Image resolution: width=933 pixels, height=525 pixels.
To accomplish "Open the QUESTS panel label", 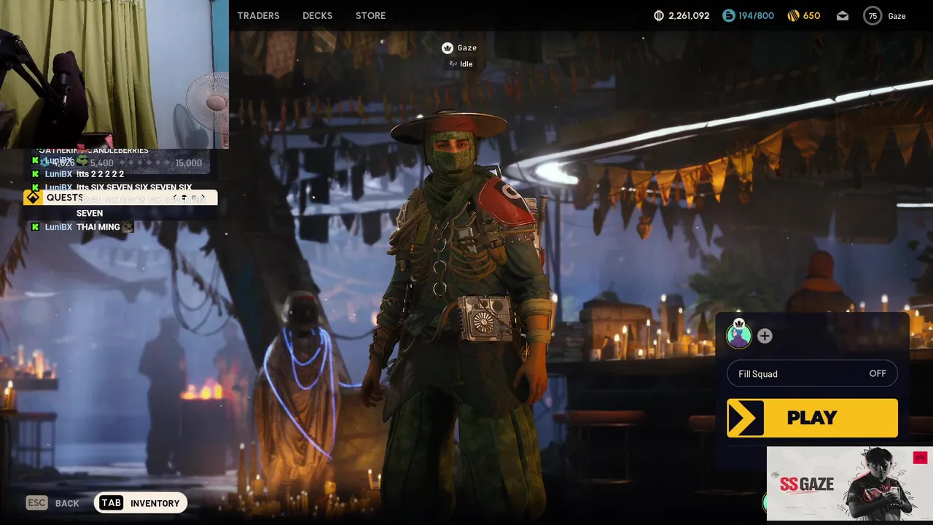I will pyautogui.click(x=65, y=198).
